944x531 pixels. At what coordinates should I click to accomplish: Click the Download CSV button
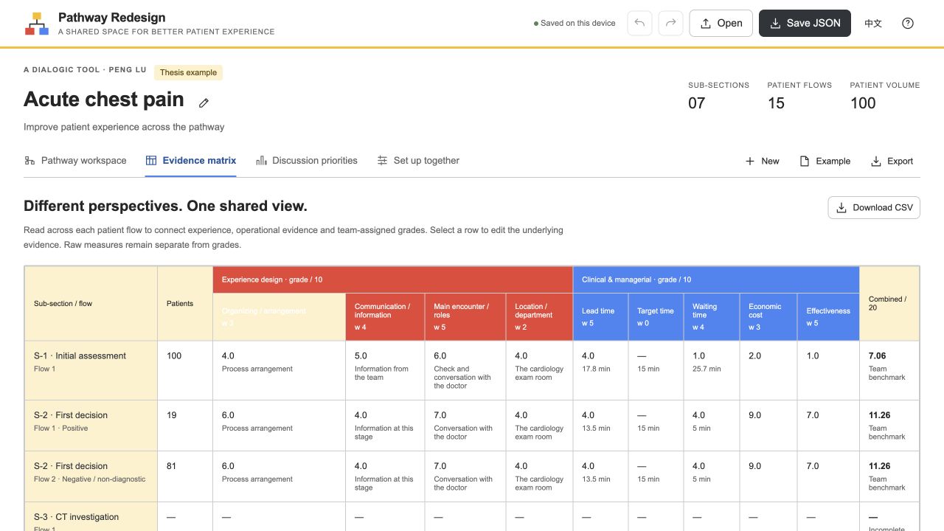(x=874, y=207)
